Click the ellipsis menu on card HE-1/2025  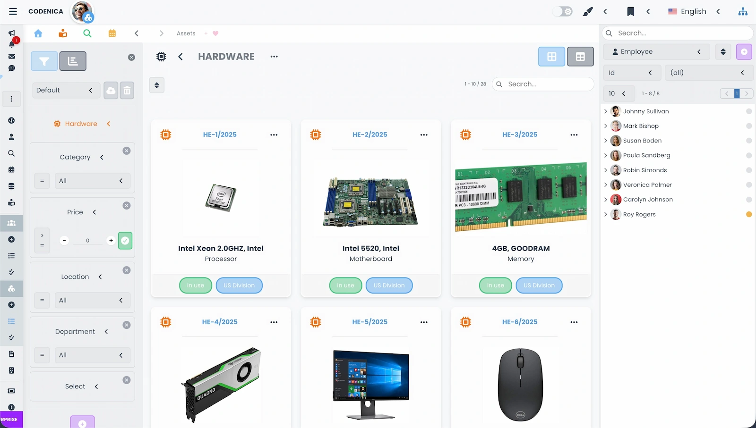(x=274, y=134)
